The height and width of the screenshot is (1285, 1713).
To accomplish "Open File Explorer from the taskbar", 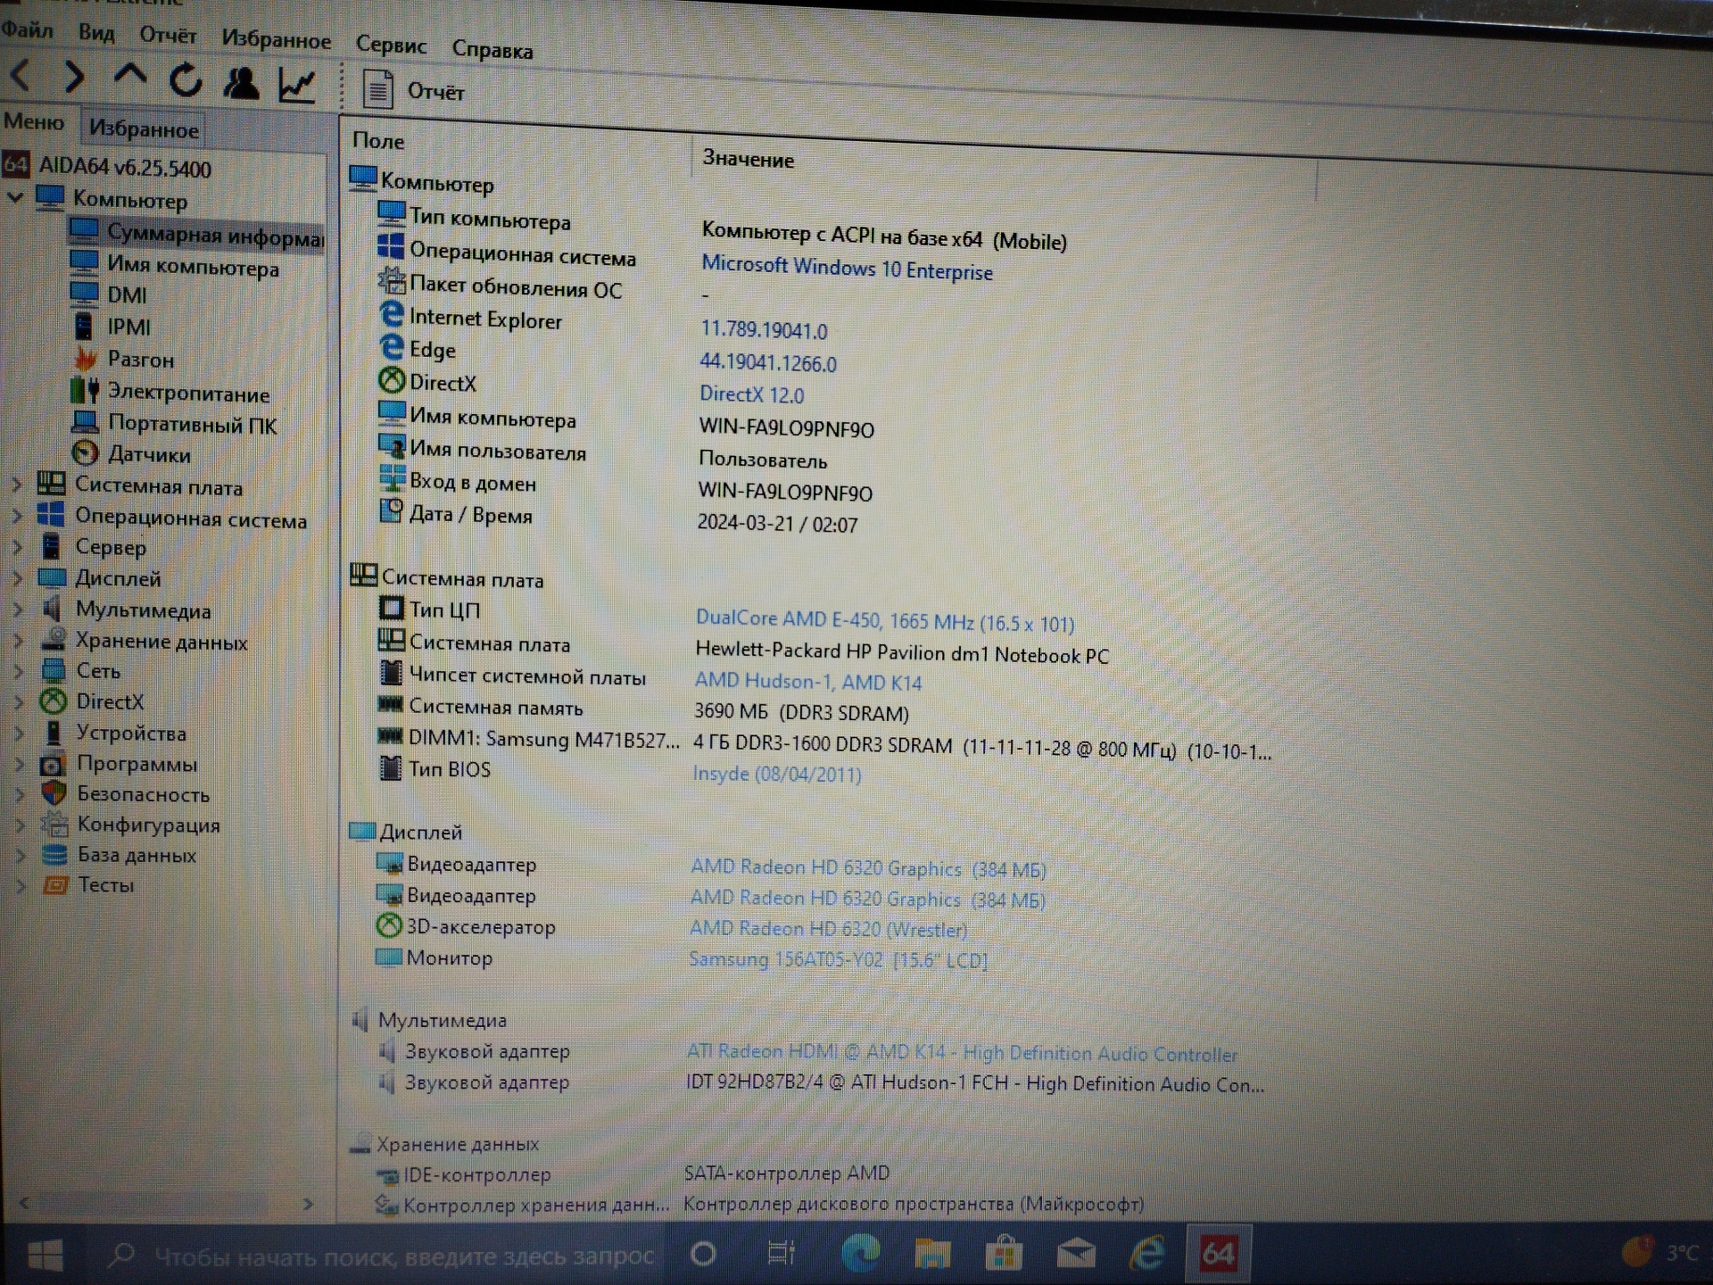I will [932, 1253].
